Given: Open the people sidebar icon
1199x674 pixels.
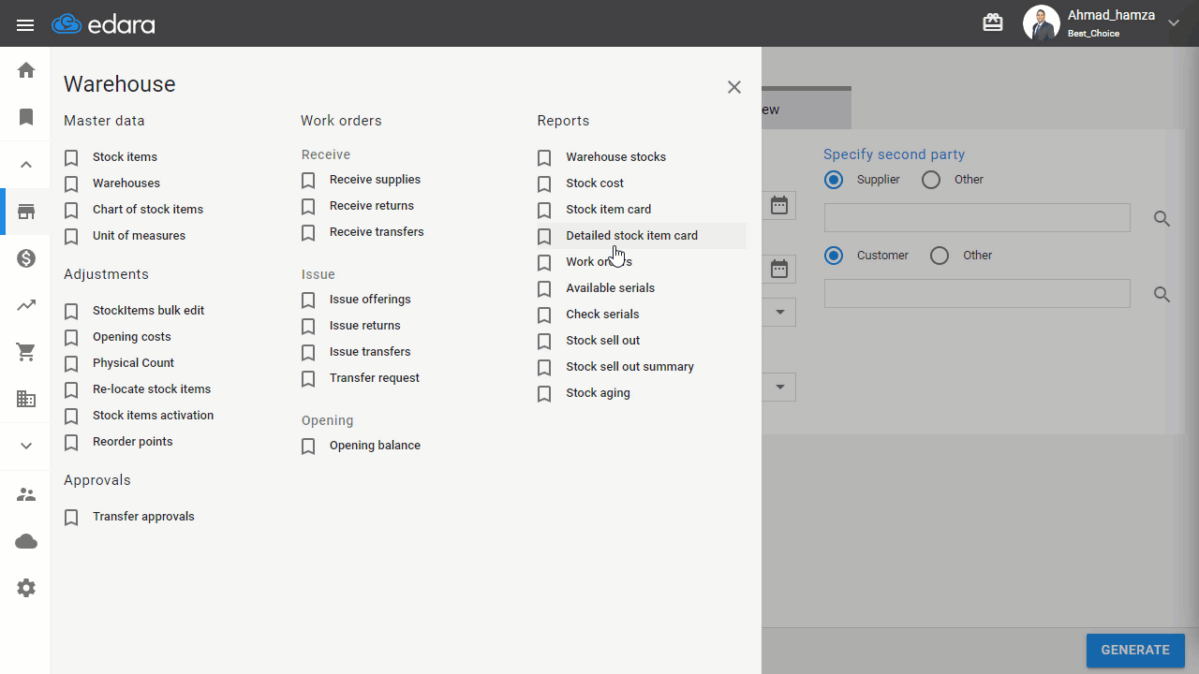Looking at the screenshot, I should tap(26, 494).
